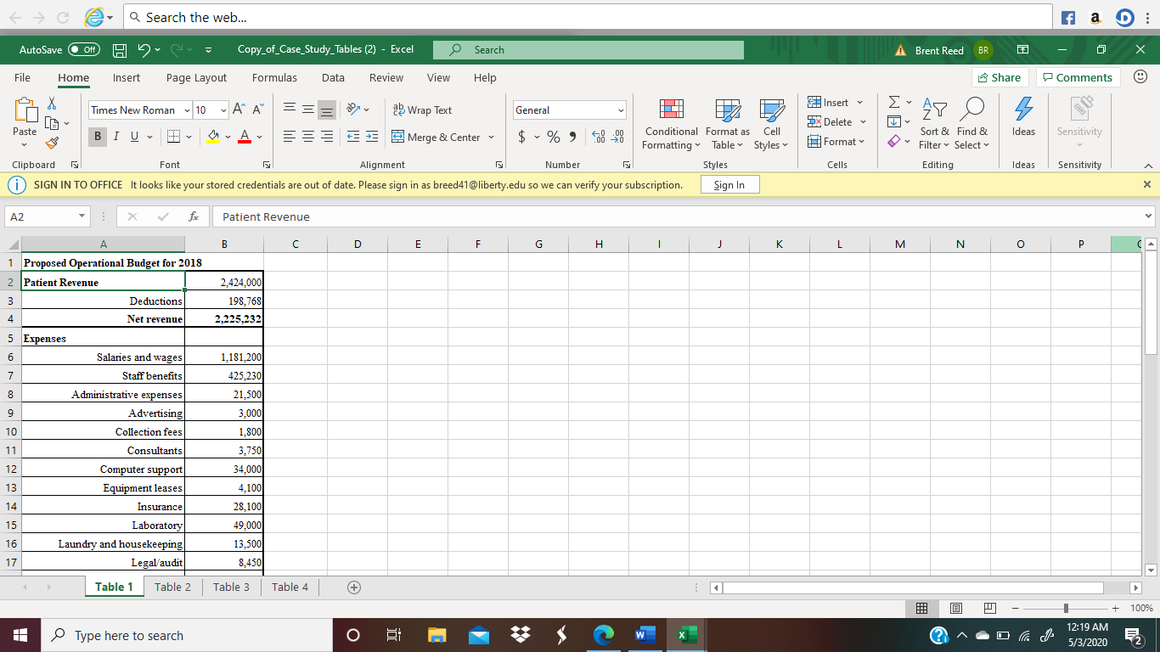
Task: Toggle AutoSave off switch
Action: (x=84, y=49)
